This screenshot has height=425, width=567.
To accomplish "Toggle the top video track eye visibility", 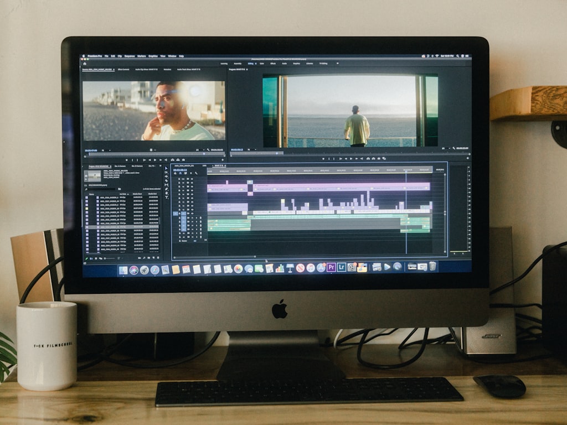I will (x=192, y=179).
